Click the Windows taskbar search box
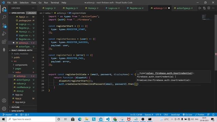This screenshot has width=217, height=122. coord(31,119)
